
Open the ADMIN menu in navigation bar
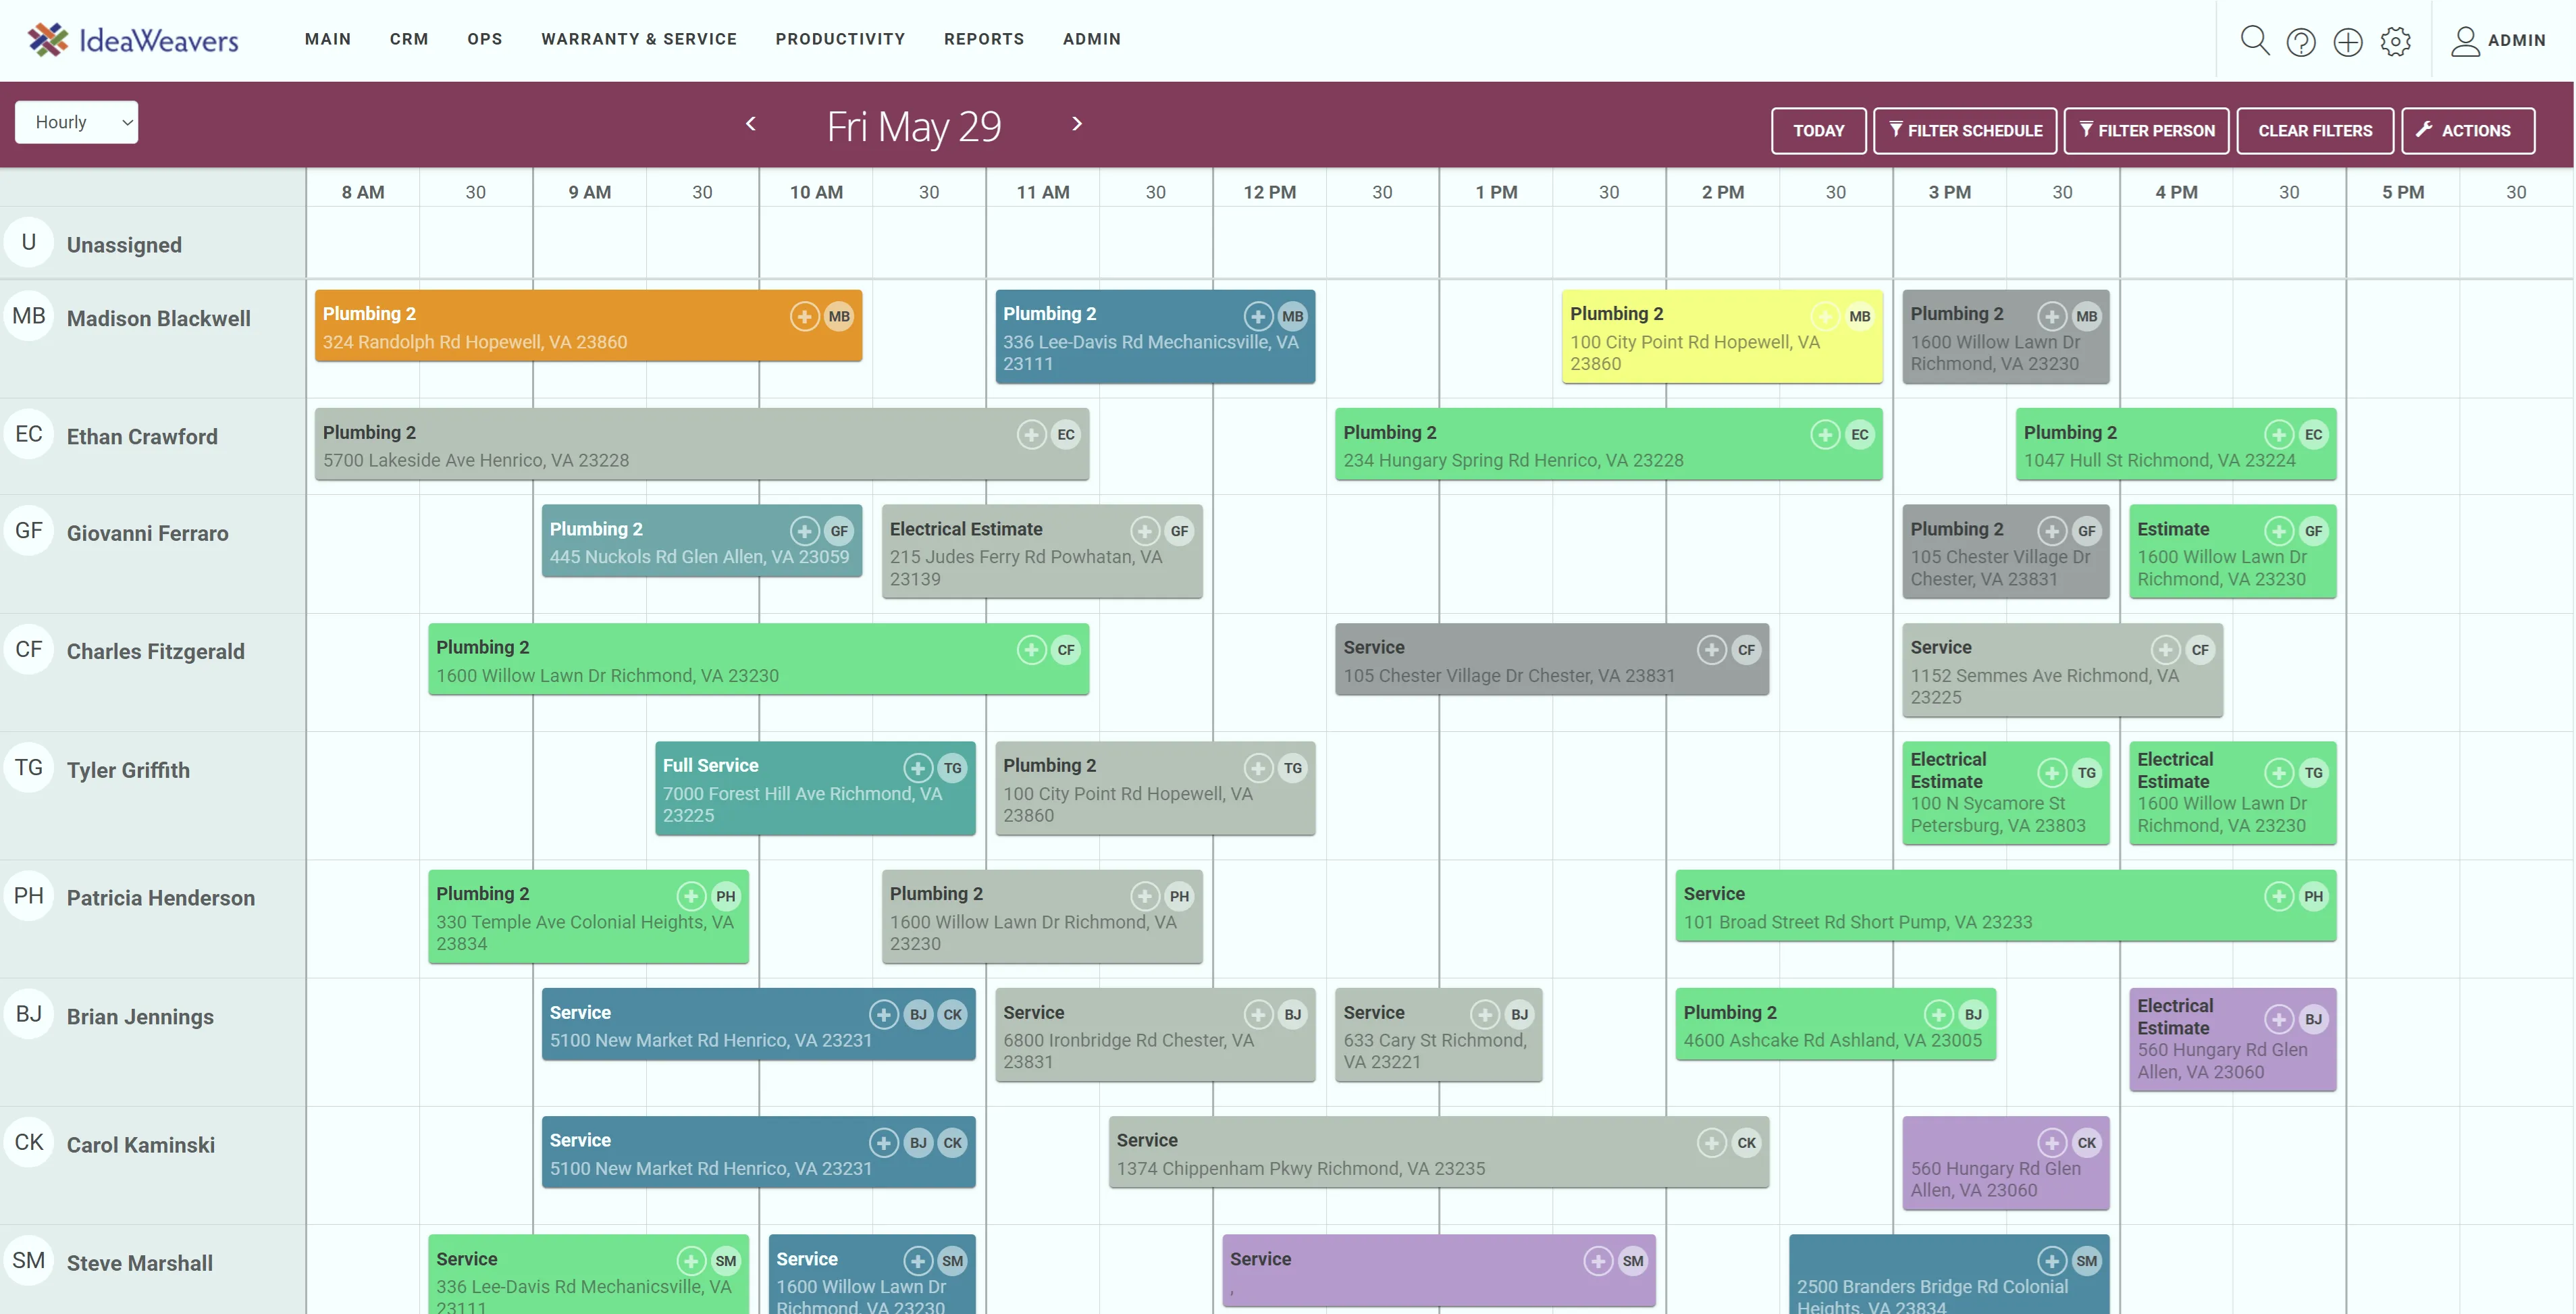[x=1092, y=39]
